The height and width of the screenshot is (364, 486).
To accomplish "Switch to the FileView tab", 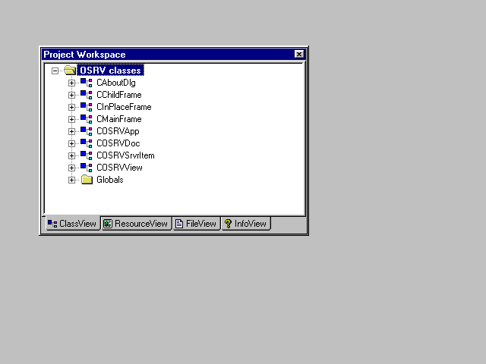I will tap(197, 224).
